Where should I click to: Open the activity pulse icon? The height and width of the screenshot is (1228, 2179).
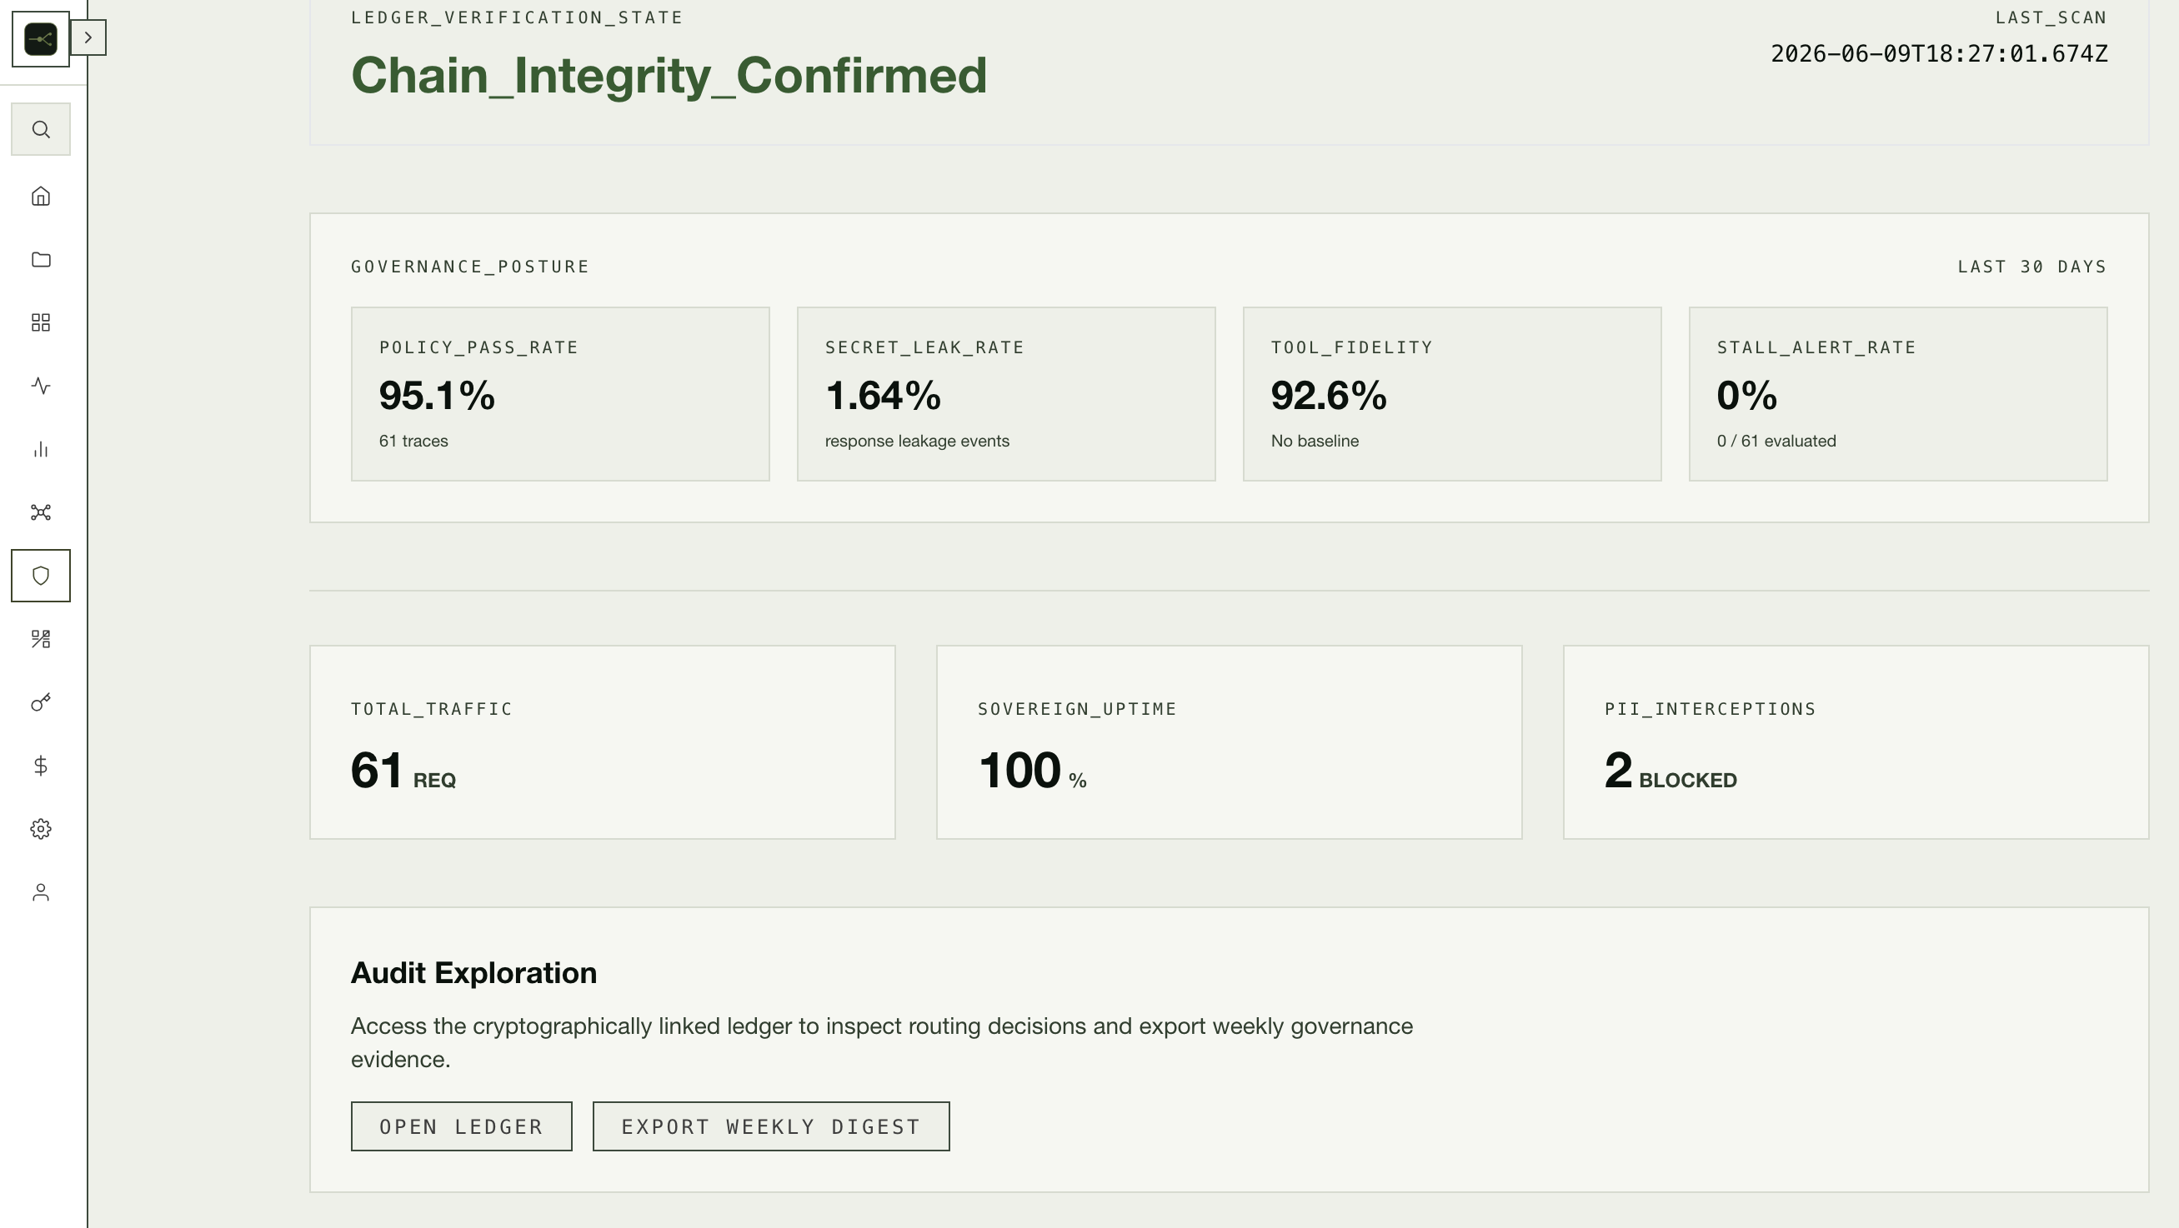point(41,387)
